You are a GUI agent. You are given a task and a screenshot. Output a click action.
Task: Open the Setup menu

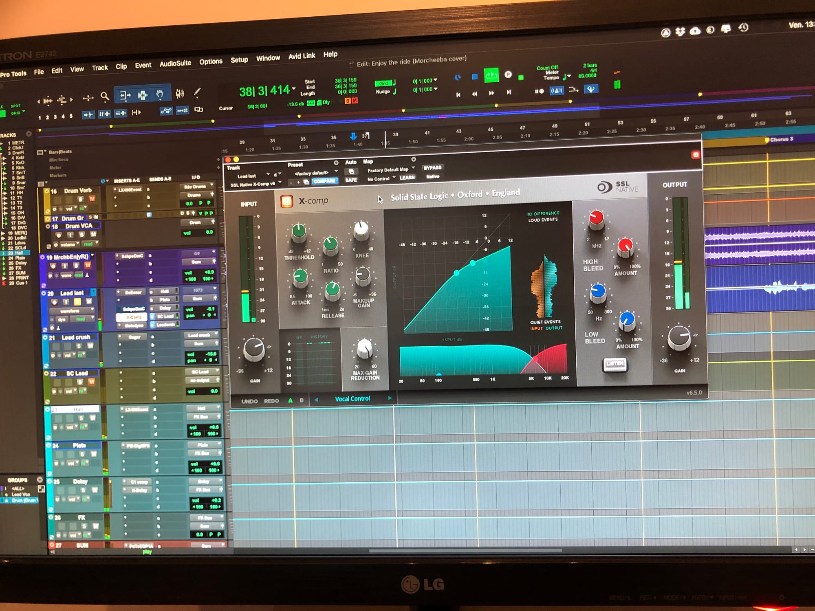coord(239,60)
